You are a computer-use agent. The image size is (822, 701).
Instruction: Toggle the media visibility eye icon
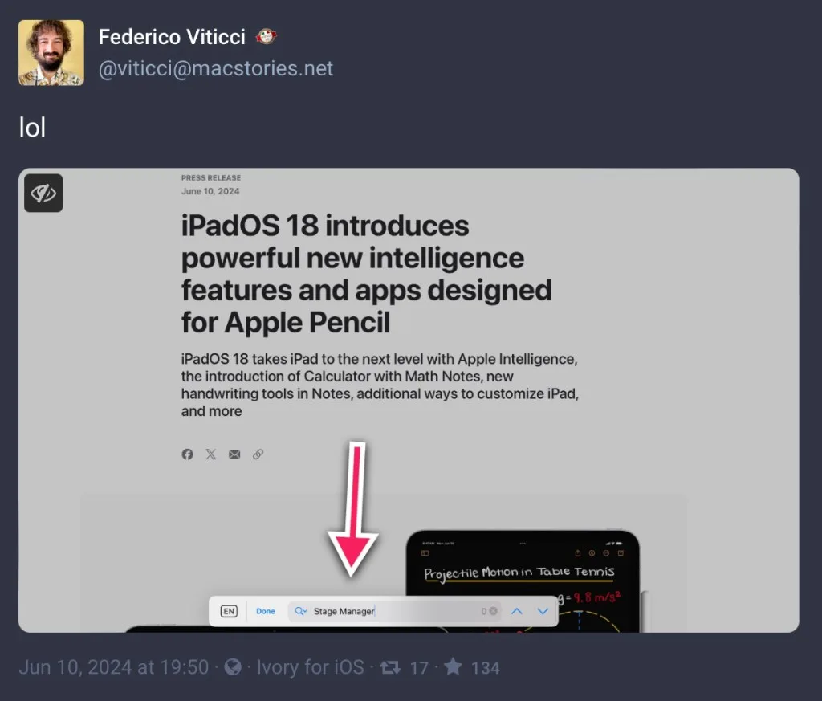click(43, 193)
